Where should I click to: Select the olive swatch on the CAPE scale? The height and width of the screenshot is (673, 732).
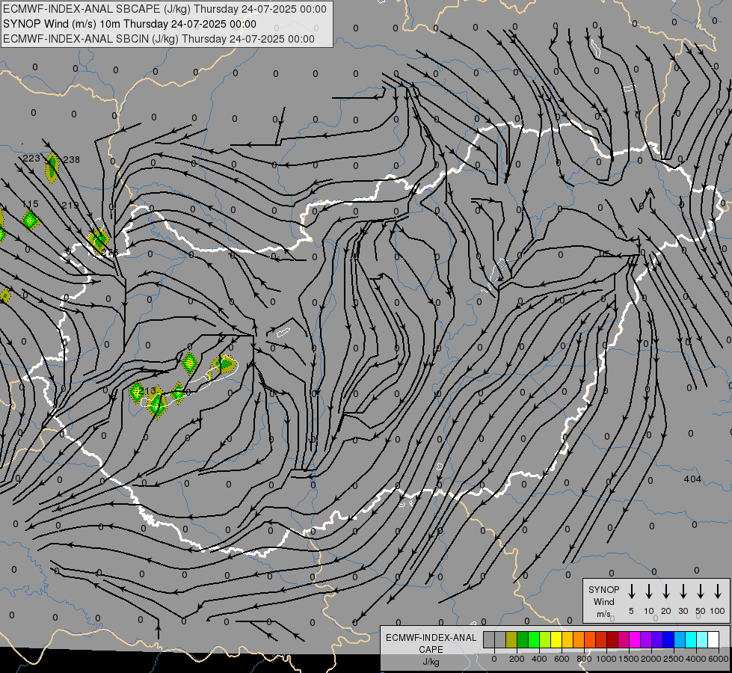pyautogui.click(x=511, y=640)
